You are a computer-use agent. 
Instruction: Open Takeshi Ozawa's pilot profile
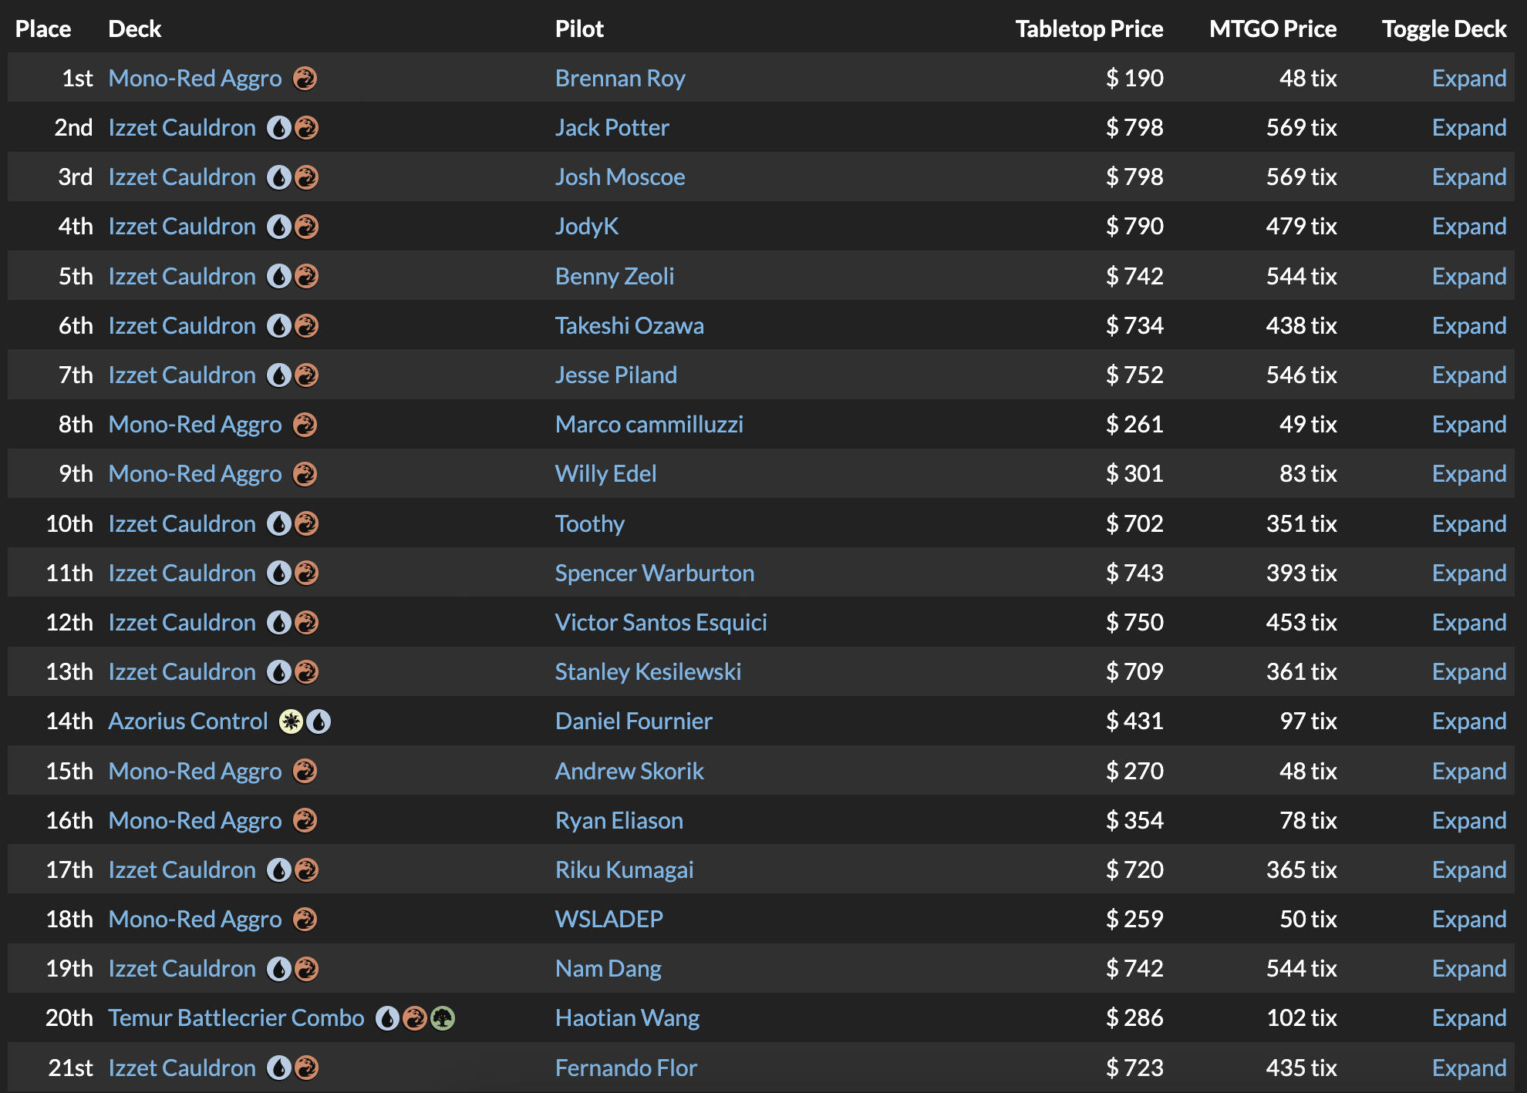(629, 326)
